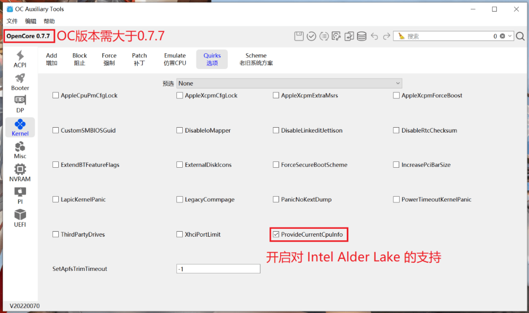This screenshot has height=313, width=529.
Task: Open the Misc sidebar section
Action: pos(20,150)
